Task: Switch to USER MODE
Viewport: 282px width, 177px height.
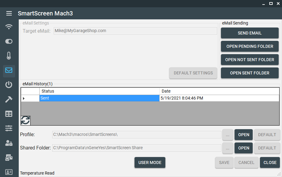Action: pyautogui.click(x=150, y=162)
